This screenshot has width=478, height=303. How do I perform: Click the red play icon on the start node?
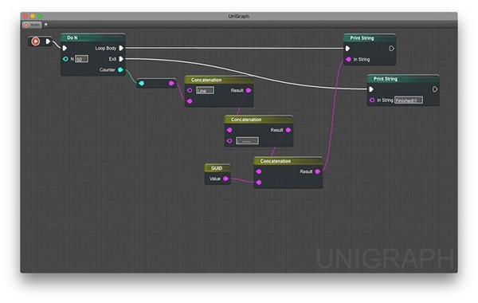[x=36, y=41]
